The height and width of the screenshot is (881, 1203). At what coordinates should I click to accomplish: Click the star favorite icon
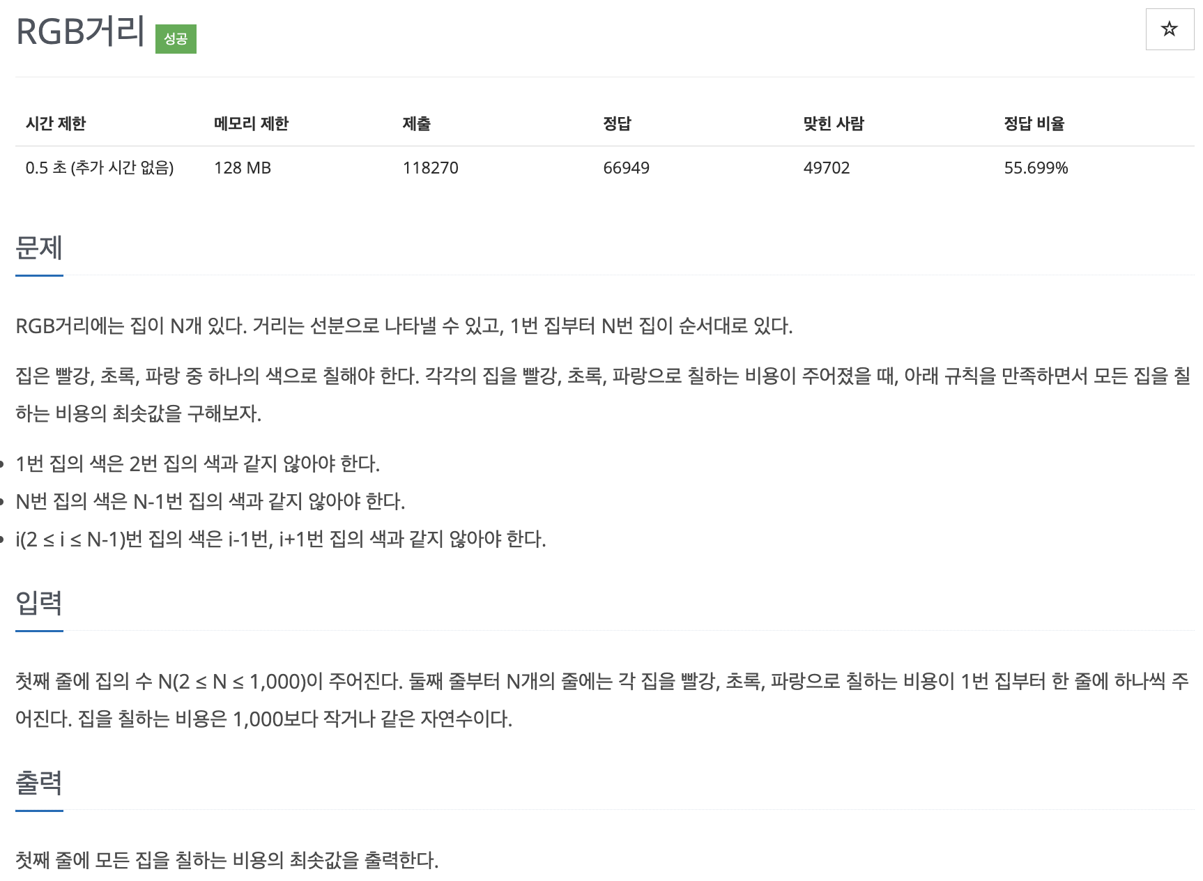tap(1170, 29)
